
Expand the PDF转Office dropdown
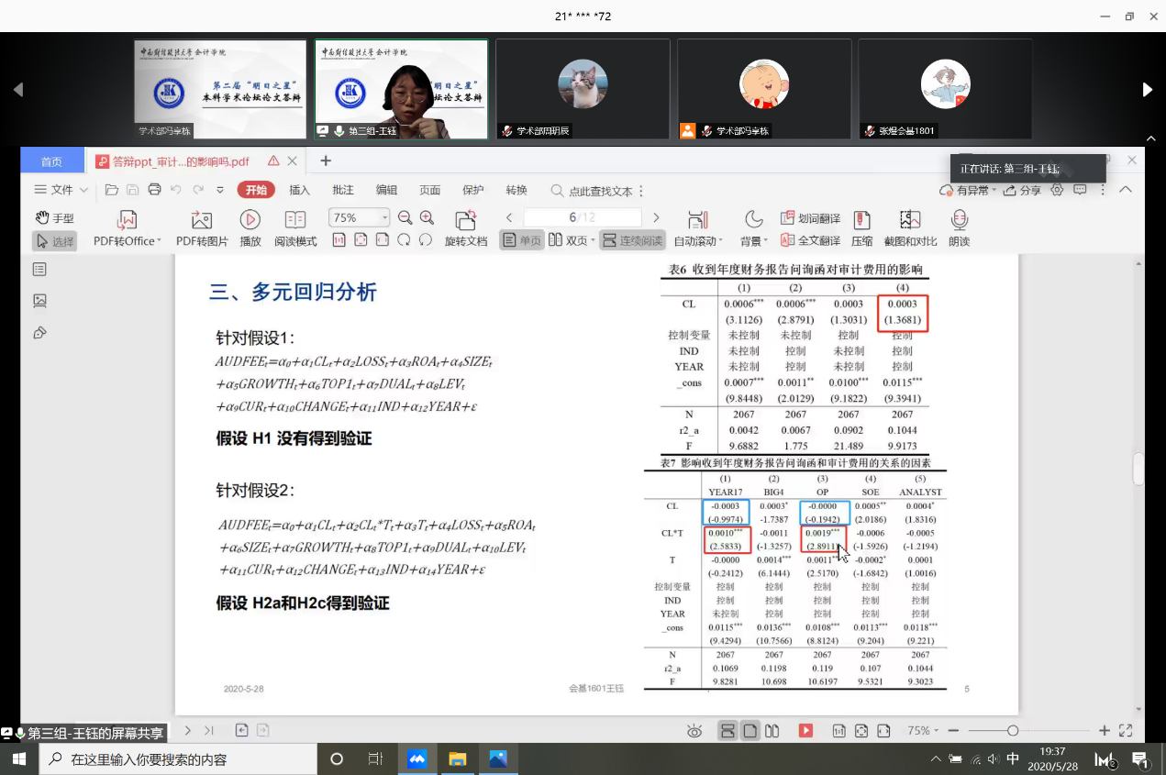(159, 241)
